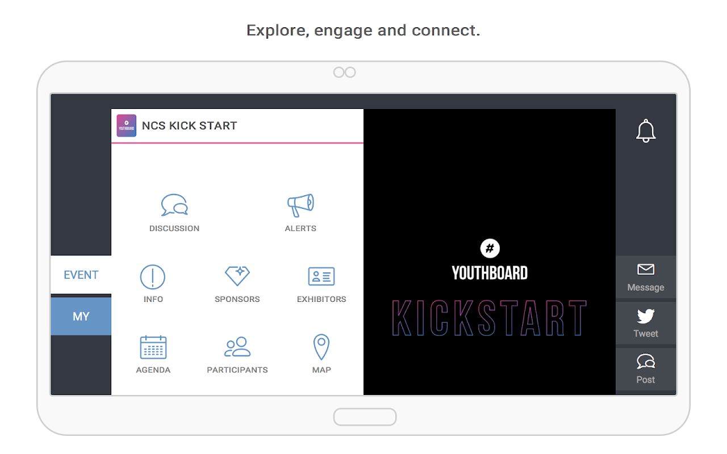Screen dimensions: 727x454
Task: Click the PARTICIPANTS label text
Action: coord(237,369)
